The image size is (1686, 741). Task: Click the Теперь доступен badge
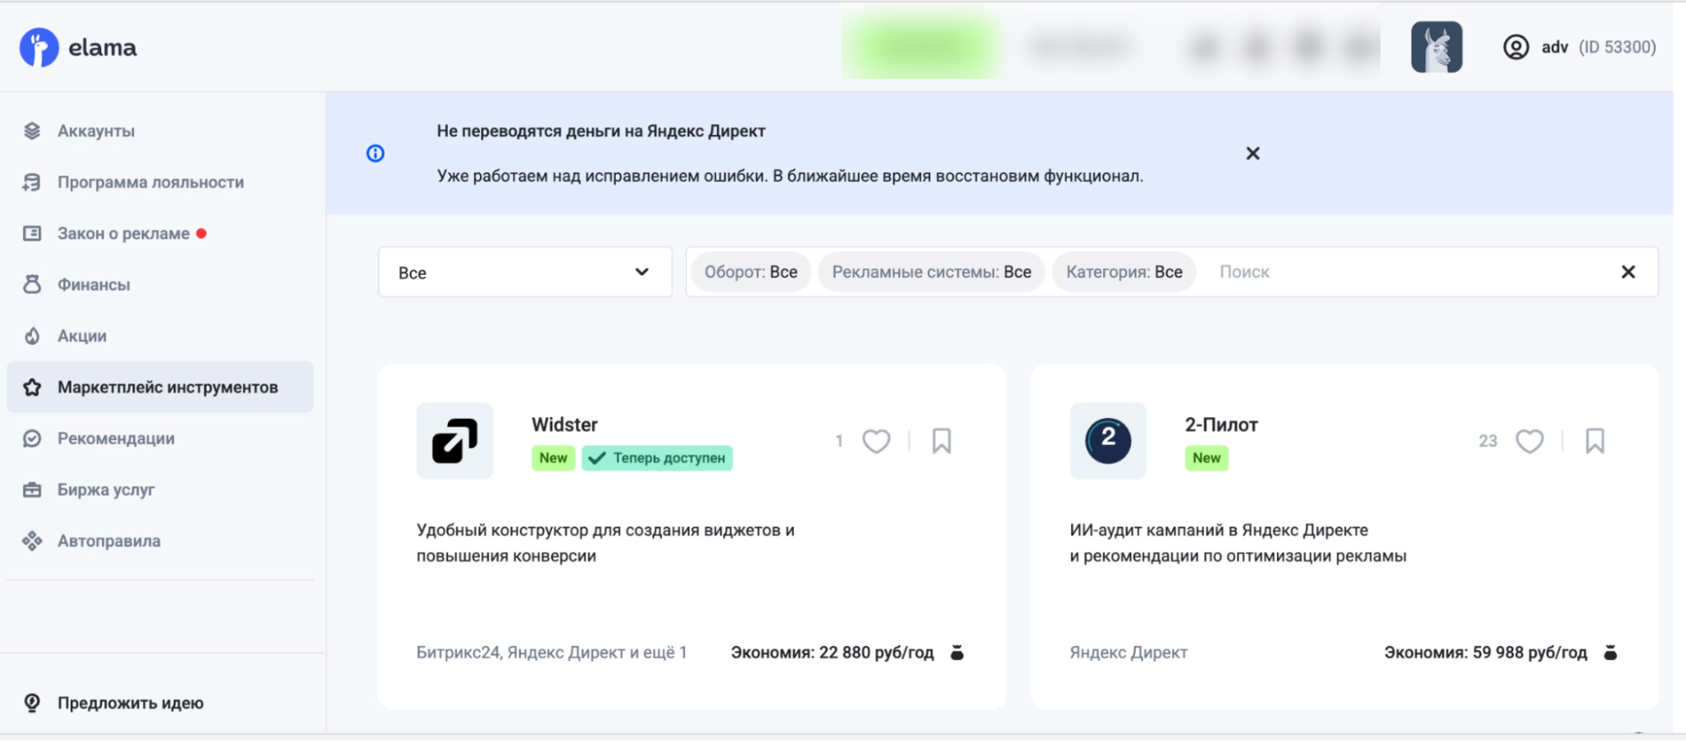(x=657, y=458)
